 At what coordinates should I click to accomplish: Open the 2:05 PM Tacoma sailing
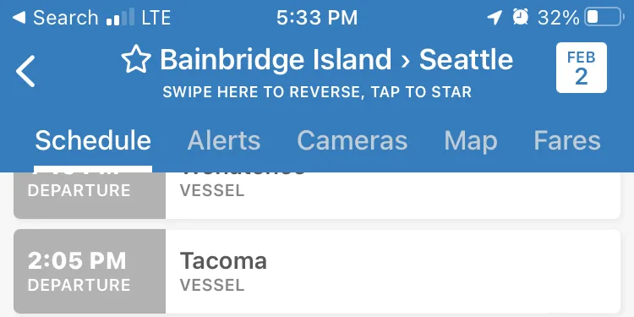[317, 271]
